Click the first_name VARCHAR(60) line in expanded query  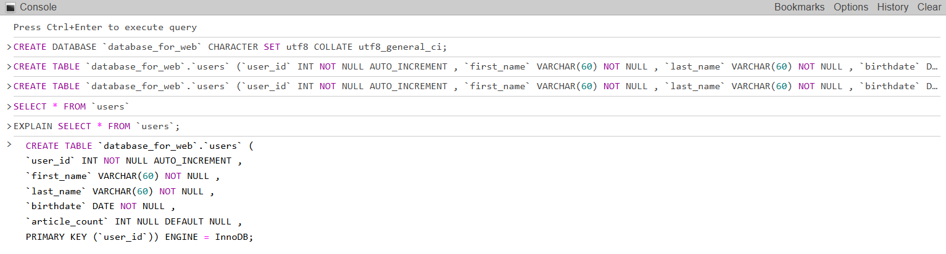pyautogui.click(x=122, y=176)
